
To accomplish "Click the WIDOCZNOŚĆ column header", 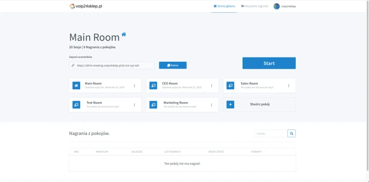I will tap(216, 152).
